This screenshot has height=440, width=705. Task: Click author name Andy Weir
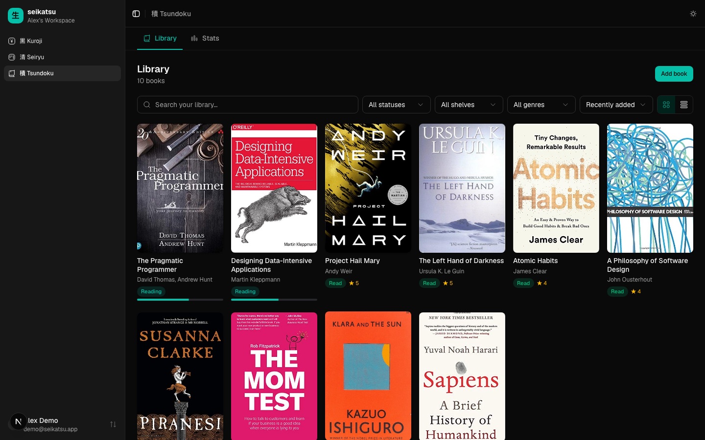339,271
